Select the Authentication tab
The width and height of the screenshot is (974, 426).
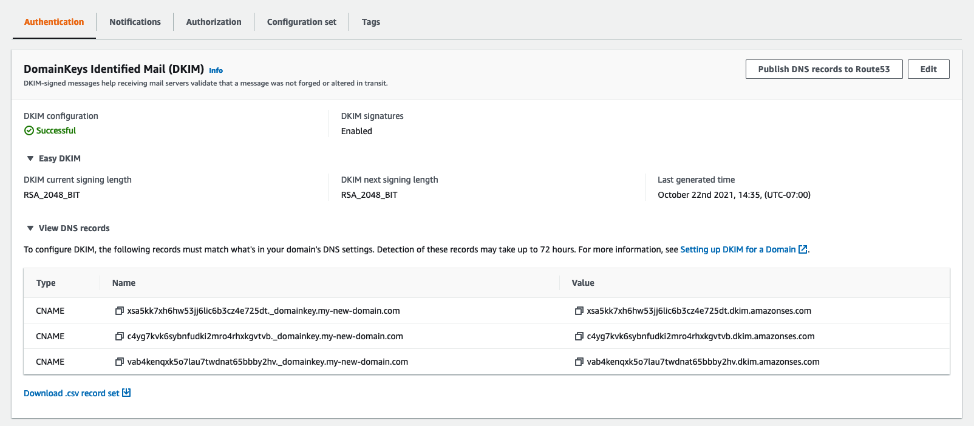pyautogui.click(x=54, y=22)
